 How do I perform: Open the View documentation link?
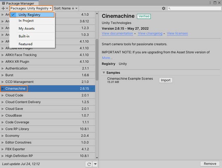117,33
